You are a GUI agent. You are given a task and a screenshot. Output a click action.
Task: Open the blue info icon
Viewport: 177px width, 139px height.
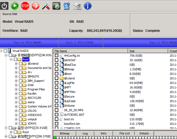point(88,6)
